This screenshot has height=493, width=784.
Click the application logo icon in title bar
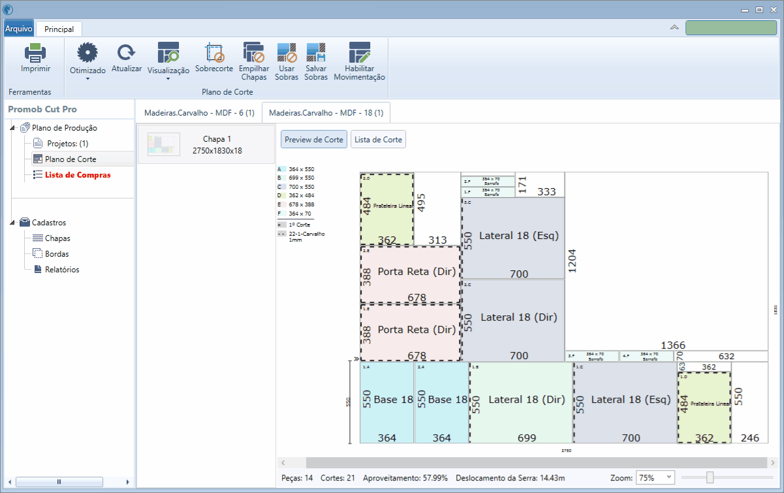pyautogui.click(x=8, y=9)
